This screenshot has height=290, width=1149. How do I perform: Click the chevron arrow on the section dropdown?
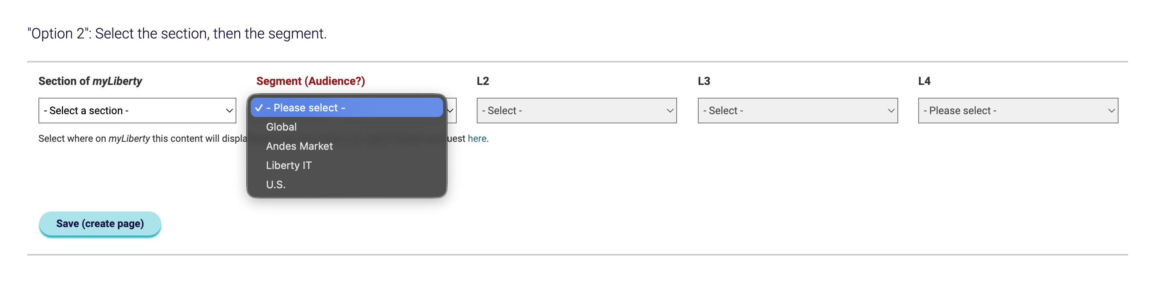coord(229,111)
